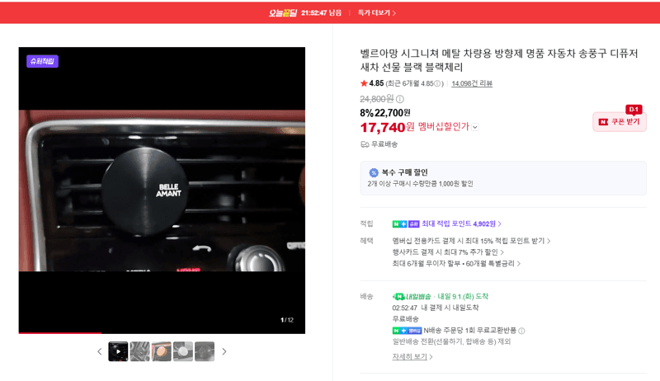Viewport: 660px width, 381px height.
Task: Select the second product thumbnail
Action: pos(139,351)
